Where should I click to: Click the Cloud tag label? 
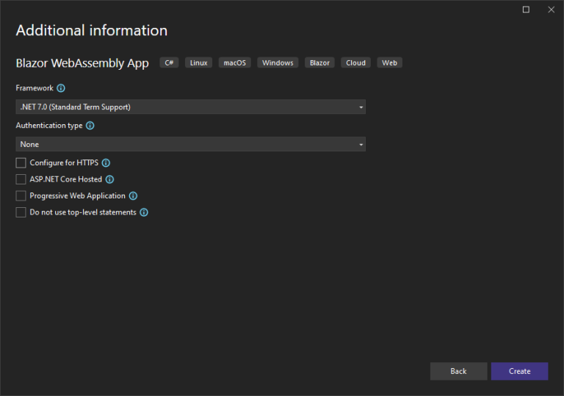(355, 63)
